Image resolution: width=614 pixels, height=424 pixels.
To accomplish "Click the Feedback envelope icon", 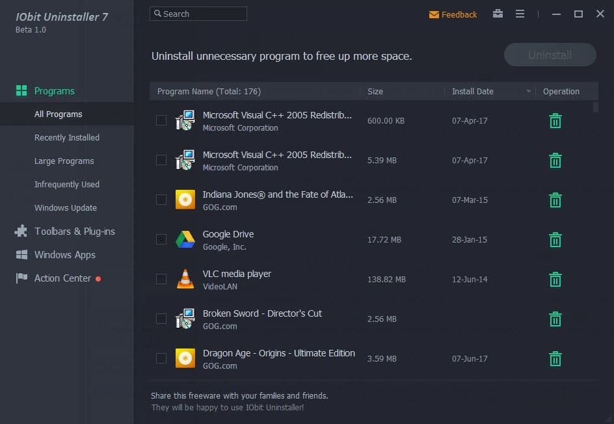I will coord(434,14).
